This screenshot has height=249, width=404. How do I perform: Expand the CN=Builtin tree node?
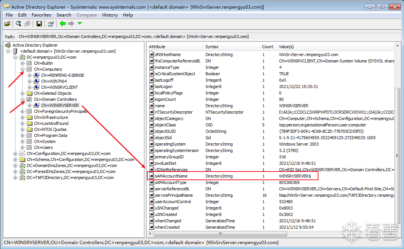pos(22,63)
